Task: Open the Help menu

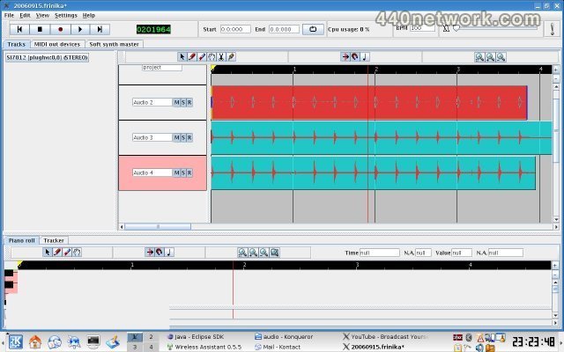Action: pos(89,16)
